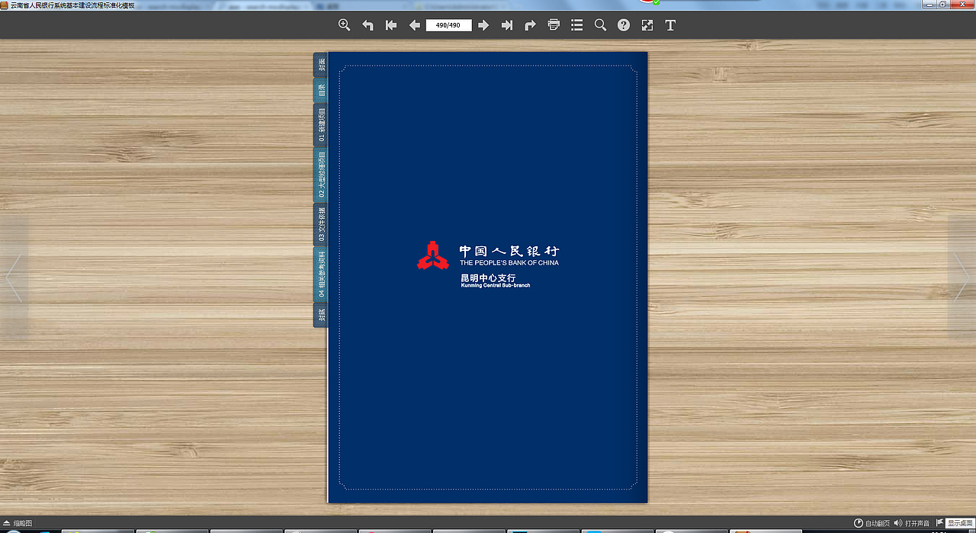Click the curved forward arrow icon
This screenshot has width=976, height=533.
pos(529,25)
